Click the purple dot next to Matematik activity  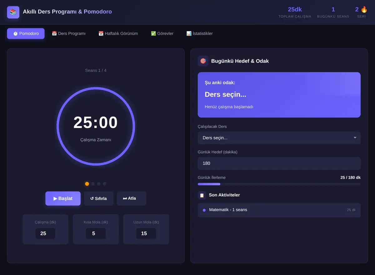204,210
